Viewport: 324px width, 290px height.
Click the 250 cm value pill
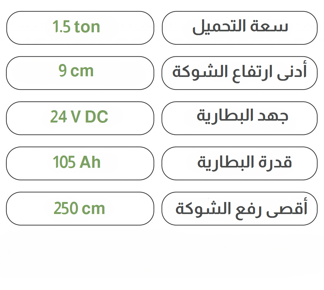click(80, 209)
